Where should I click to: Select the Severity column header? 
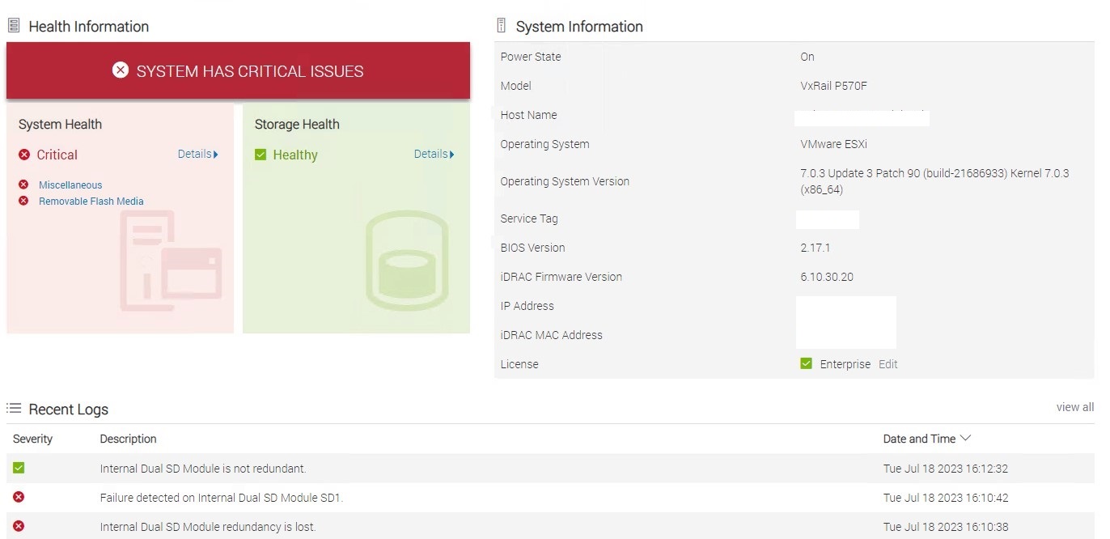point(32,438)
